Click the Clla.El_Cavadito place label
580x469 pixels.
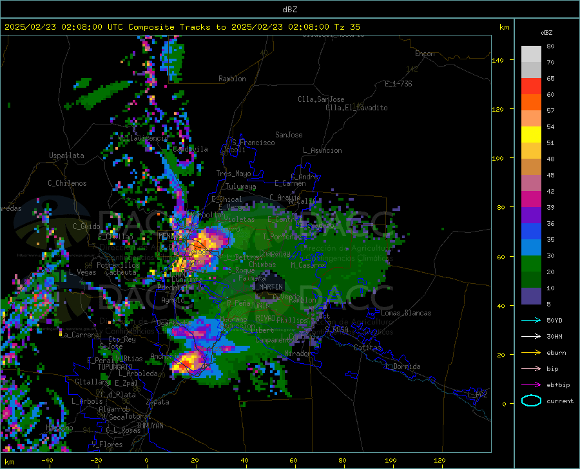[x=356, y=108]
